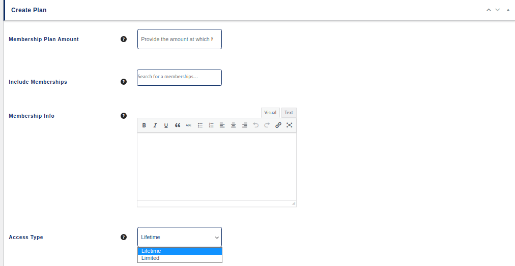Click the Bold formatting icon

tap(144, 125)
